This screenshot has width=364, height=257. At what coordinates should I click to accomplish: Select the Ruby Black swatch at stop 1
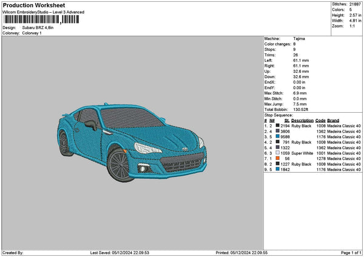[278, 125]
